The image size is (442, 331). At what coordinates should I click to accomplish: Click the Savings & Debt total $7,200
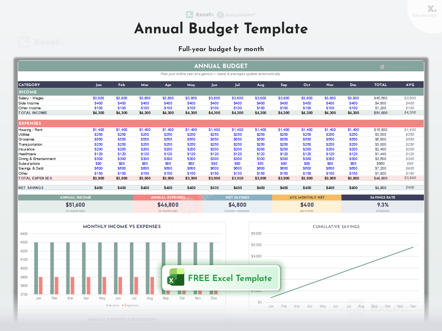point(380,168)
